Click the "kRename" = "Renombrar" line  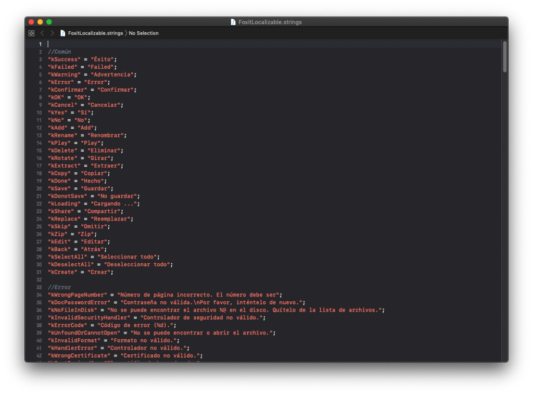[87, 135]
